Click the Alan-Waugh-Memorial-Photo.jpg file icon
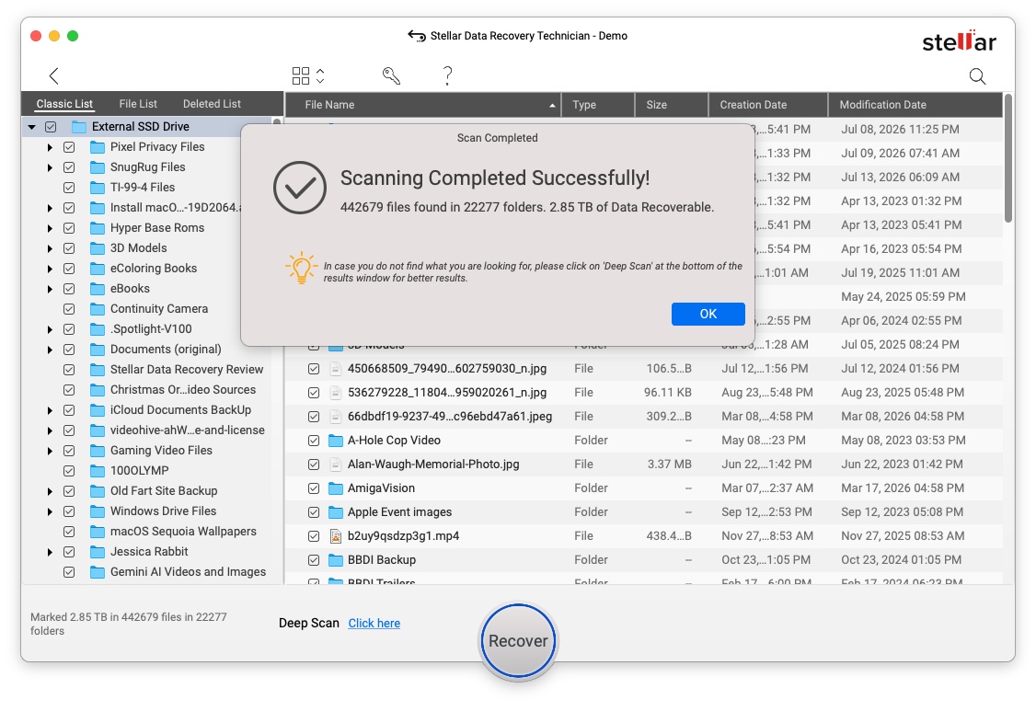This screenshot has height=723, width=1036. pyautogui.click(x=336, y=465)
